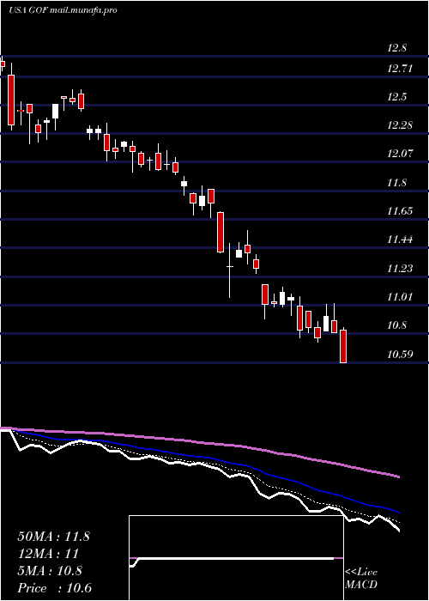Viewport: 429px width, 601px height.
Task: Click the tall red candle closing near 11.44
Action: (x=221, y=233)
